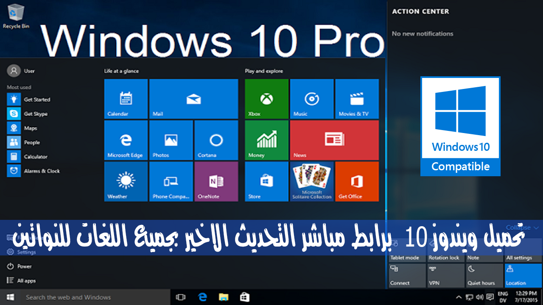The width and height of the screenshot is (543, 305).
Task: Toggle the VPN quick action
Action: pos(446,275)
